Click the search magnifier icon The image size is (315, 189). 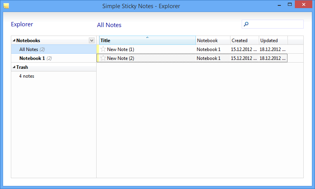(246, 24)
